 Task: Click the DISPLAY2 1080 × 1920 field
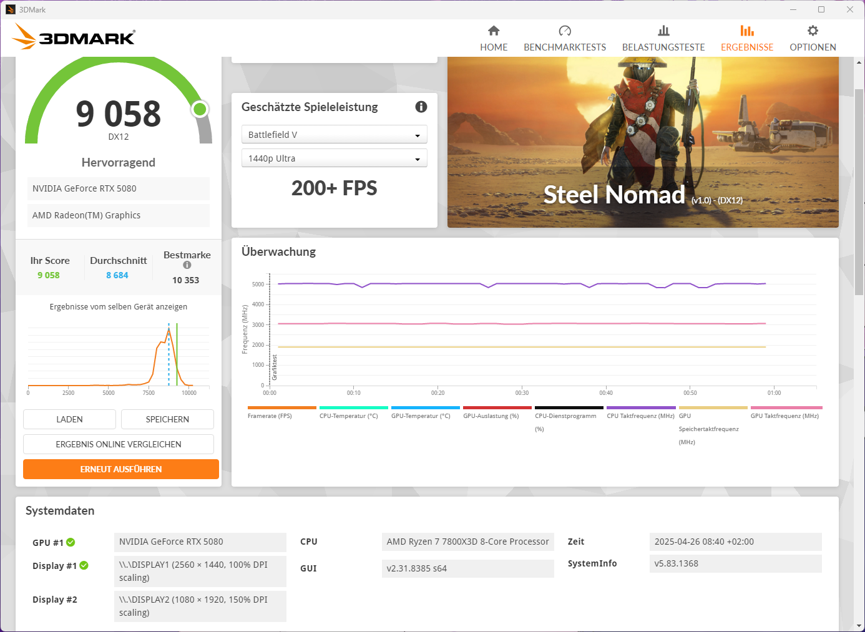click(200, 606)
